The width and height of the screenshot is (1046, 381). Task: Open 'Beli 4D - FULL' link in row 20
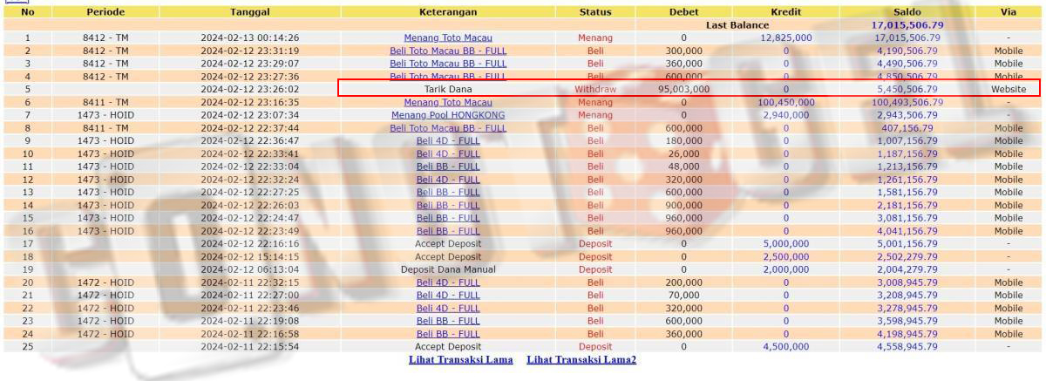coord(447,282)
